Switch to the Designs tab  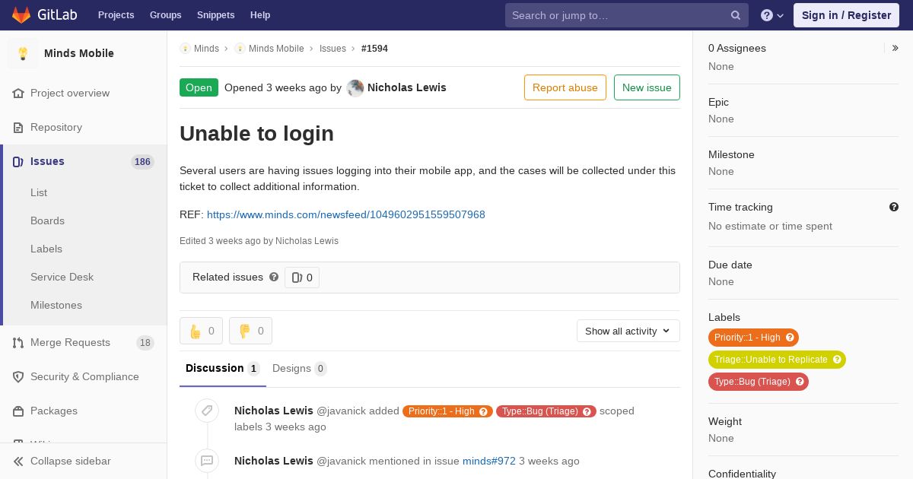coord(300,369)
